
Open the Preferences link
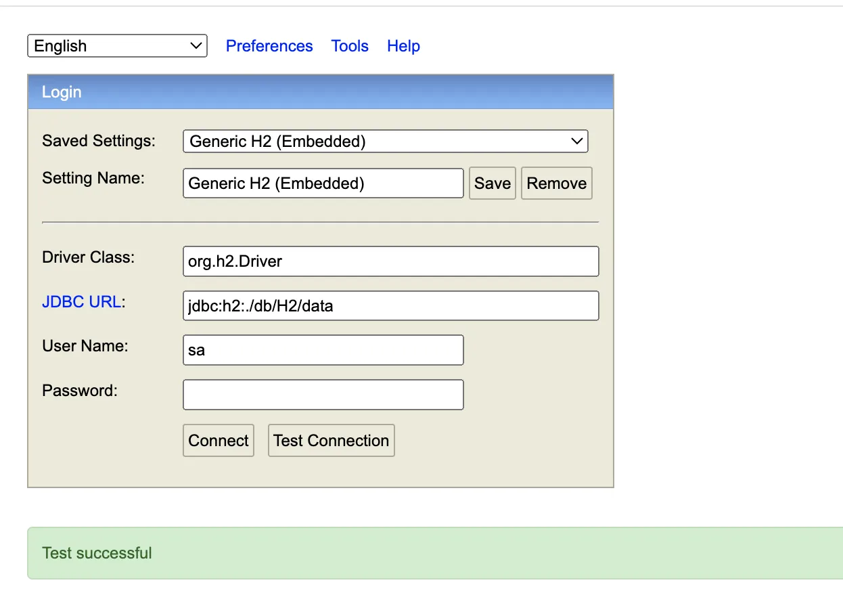tap(269, 46)
